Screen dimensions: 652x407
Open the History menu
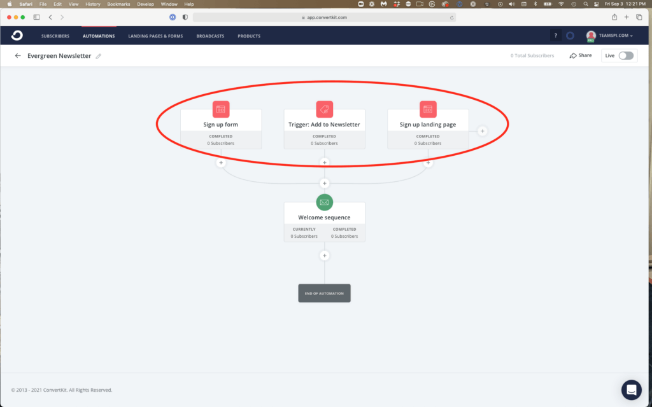[93, 4]
